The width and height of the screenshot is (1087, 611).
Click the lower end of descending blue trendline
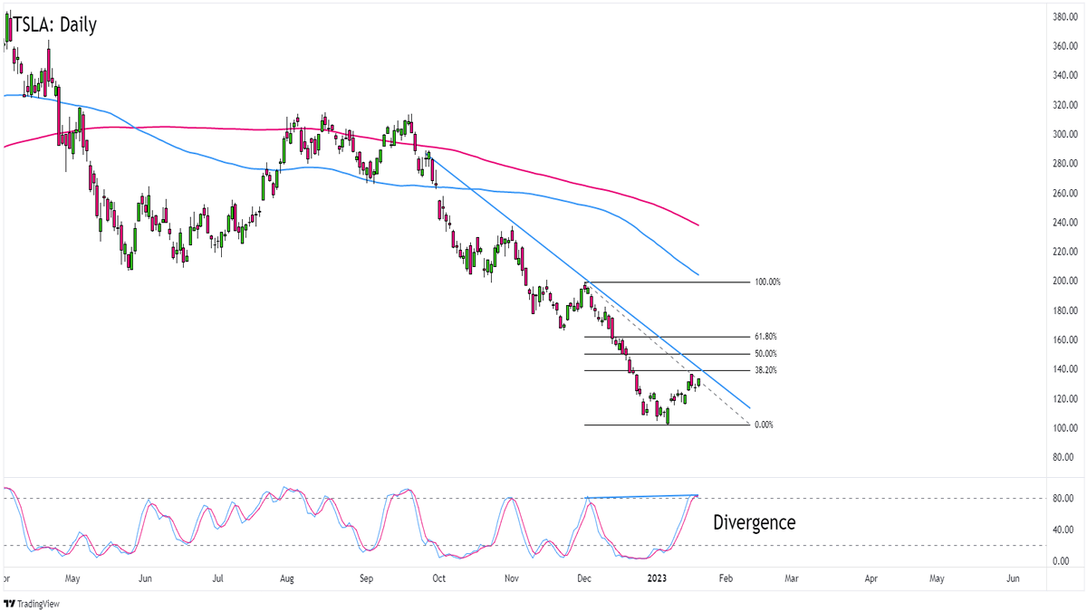coord(749,407)
